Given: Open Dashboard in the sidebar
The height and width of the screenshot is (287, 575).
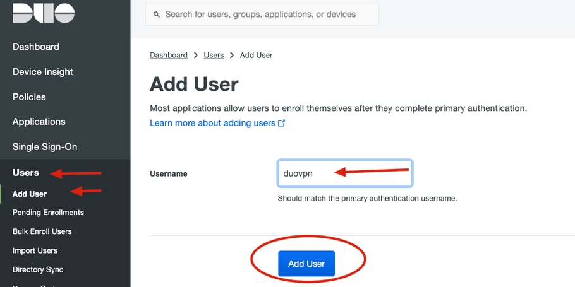Looking at the screenshot, I should click(x=36, y=47).
